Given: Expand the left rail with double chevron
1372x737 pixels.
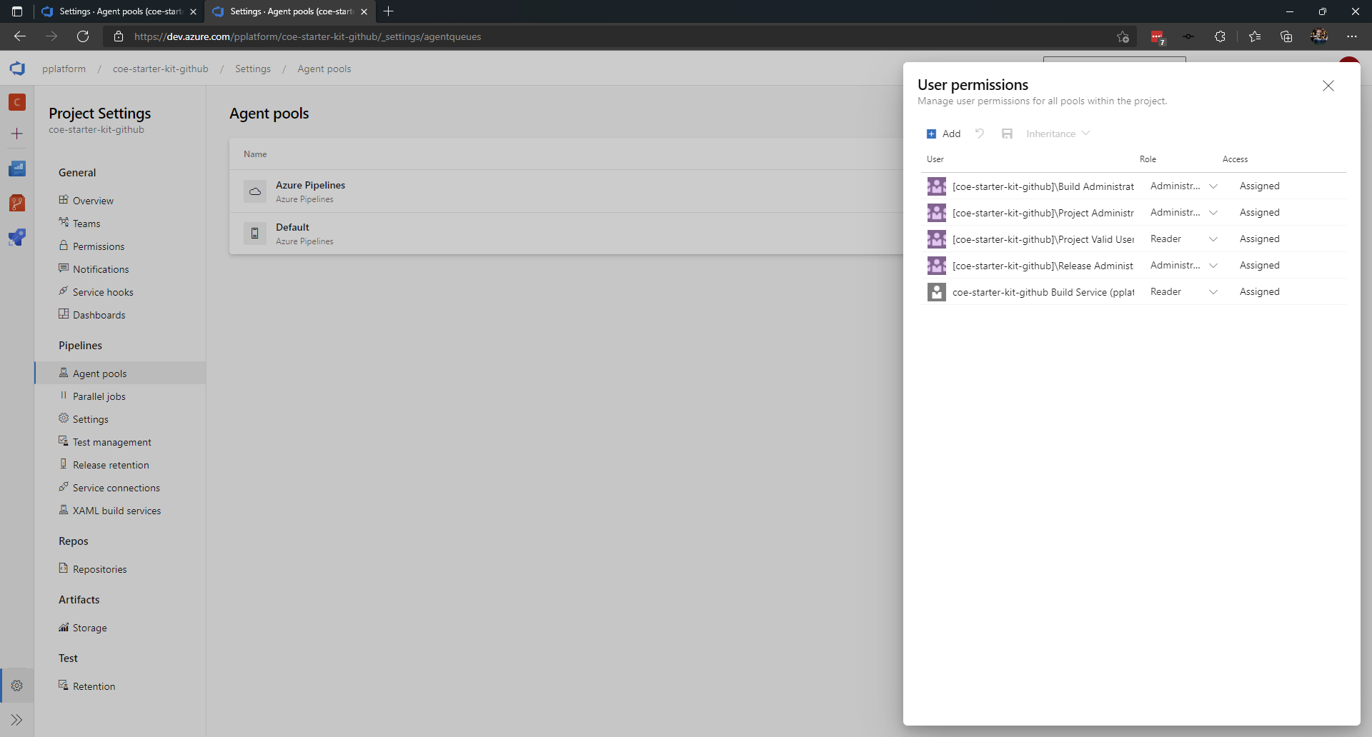Looking at the screenshot, I should (x=17, y=719).
